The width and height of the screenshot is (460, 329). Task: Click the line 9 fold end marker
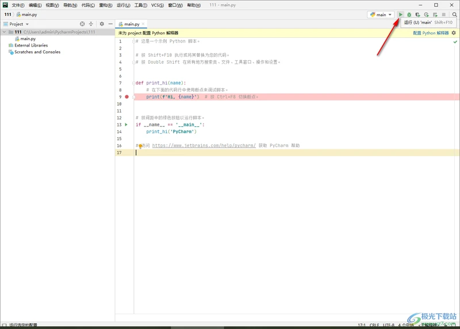[134, 97]
